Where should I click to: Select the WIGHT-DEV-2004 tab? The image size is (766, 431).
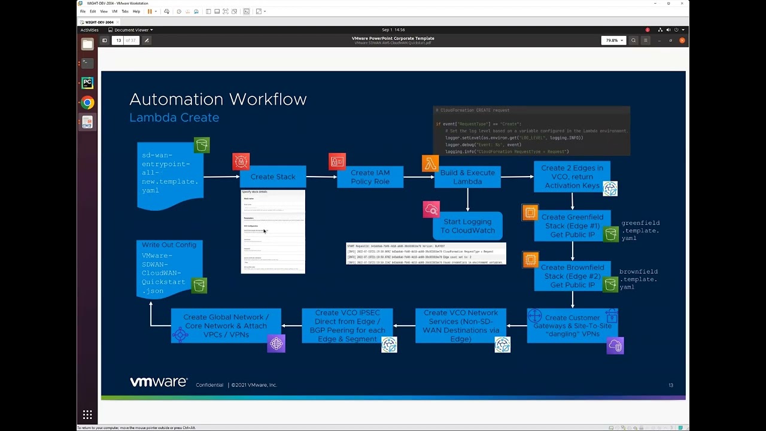[x=99, y=22]
